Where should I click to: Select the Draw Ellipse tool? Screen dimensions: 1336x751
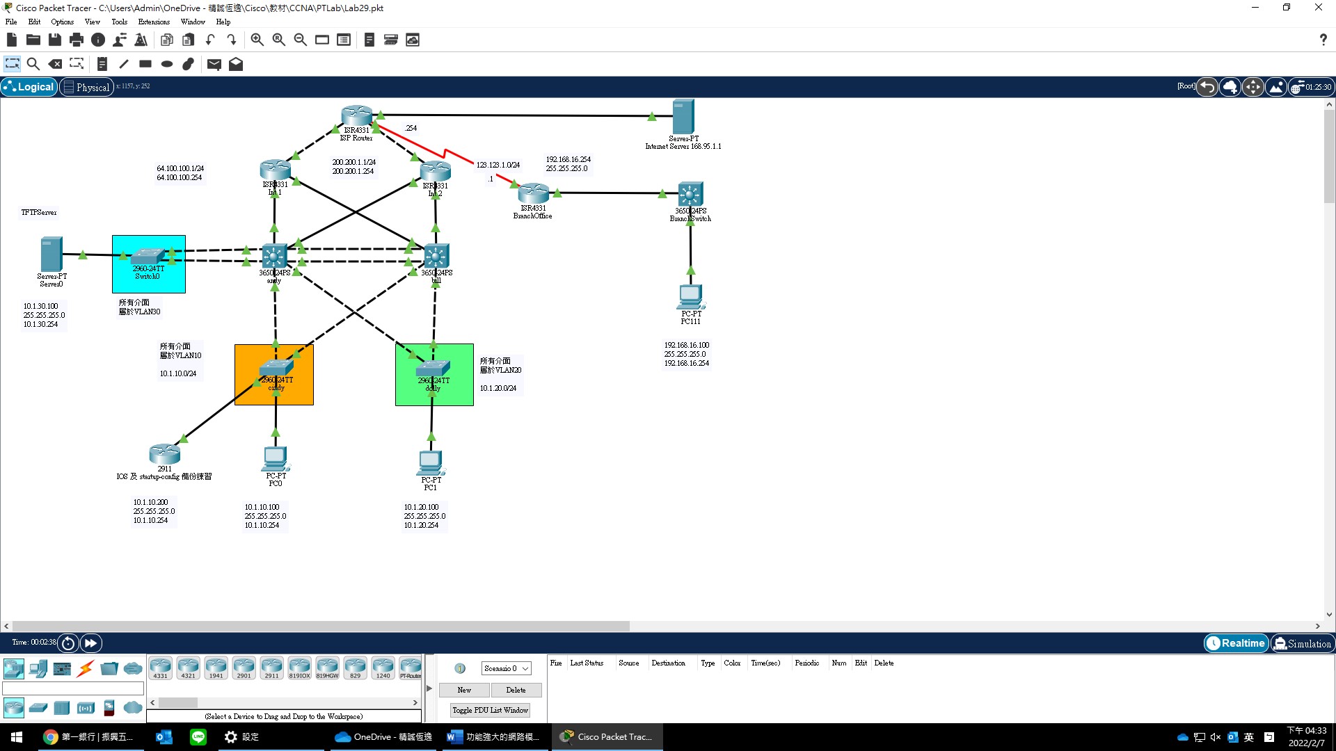tap(167, 64)
